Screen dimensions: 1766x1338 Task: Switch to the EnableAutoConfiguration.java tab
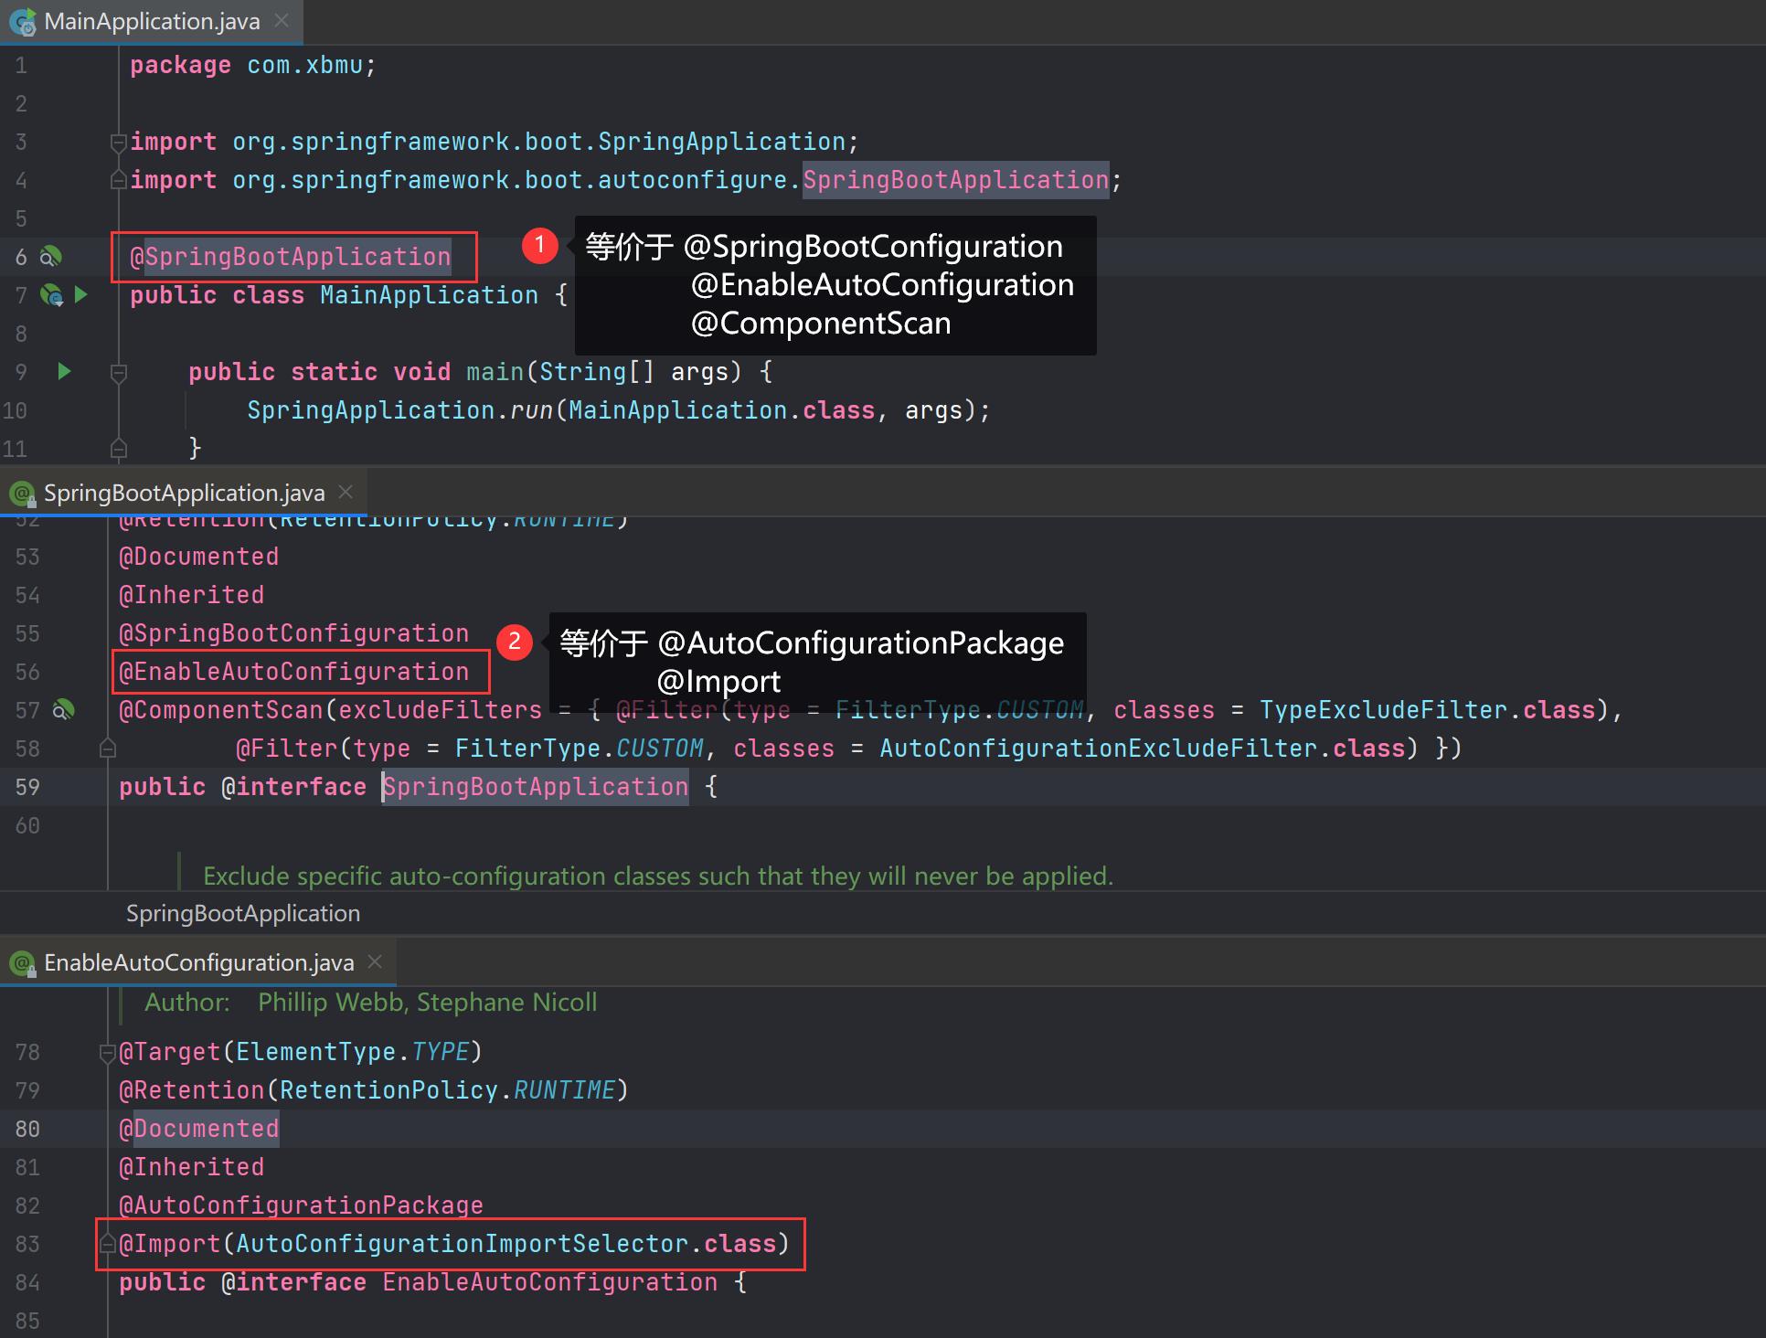pos(198,962)
